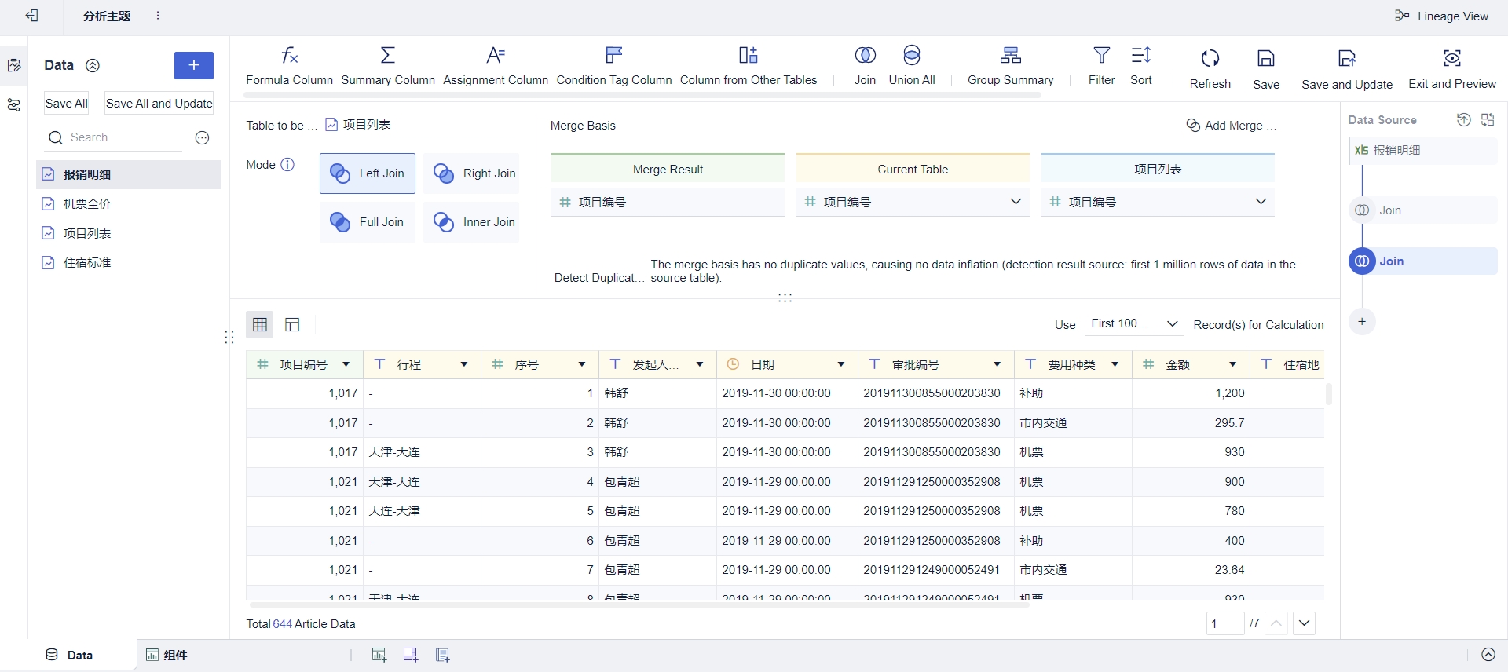Image resolution: width=1508 pixels, height=672 pixels.
Task: Click the blue add data button
Action: pos(194,65)
